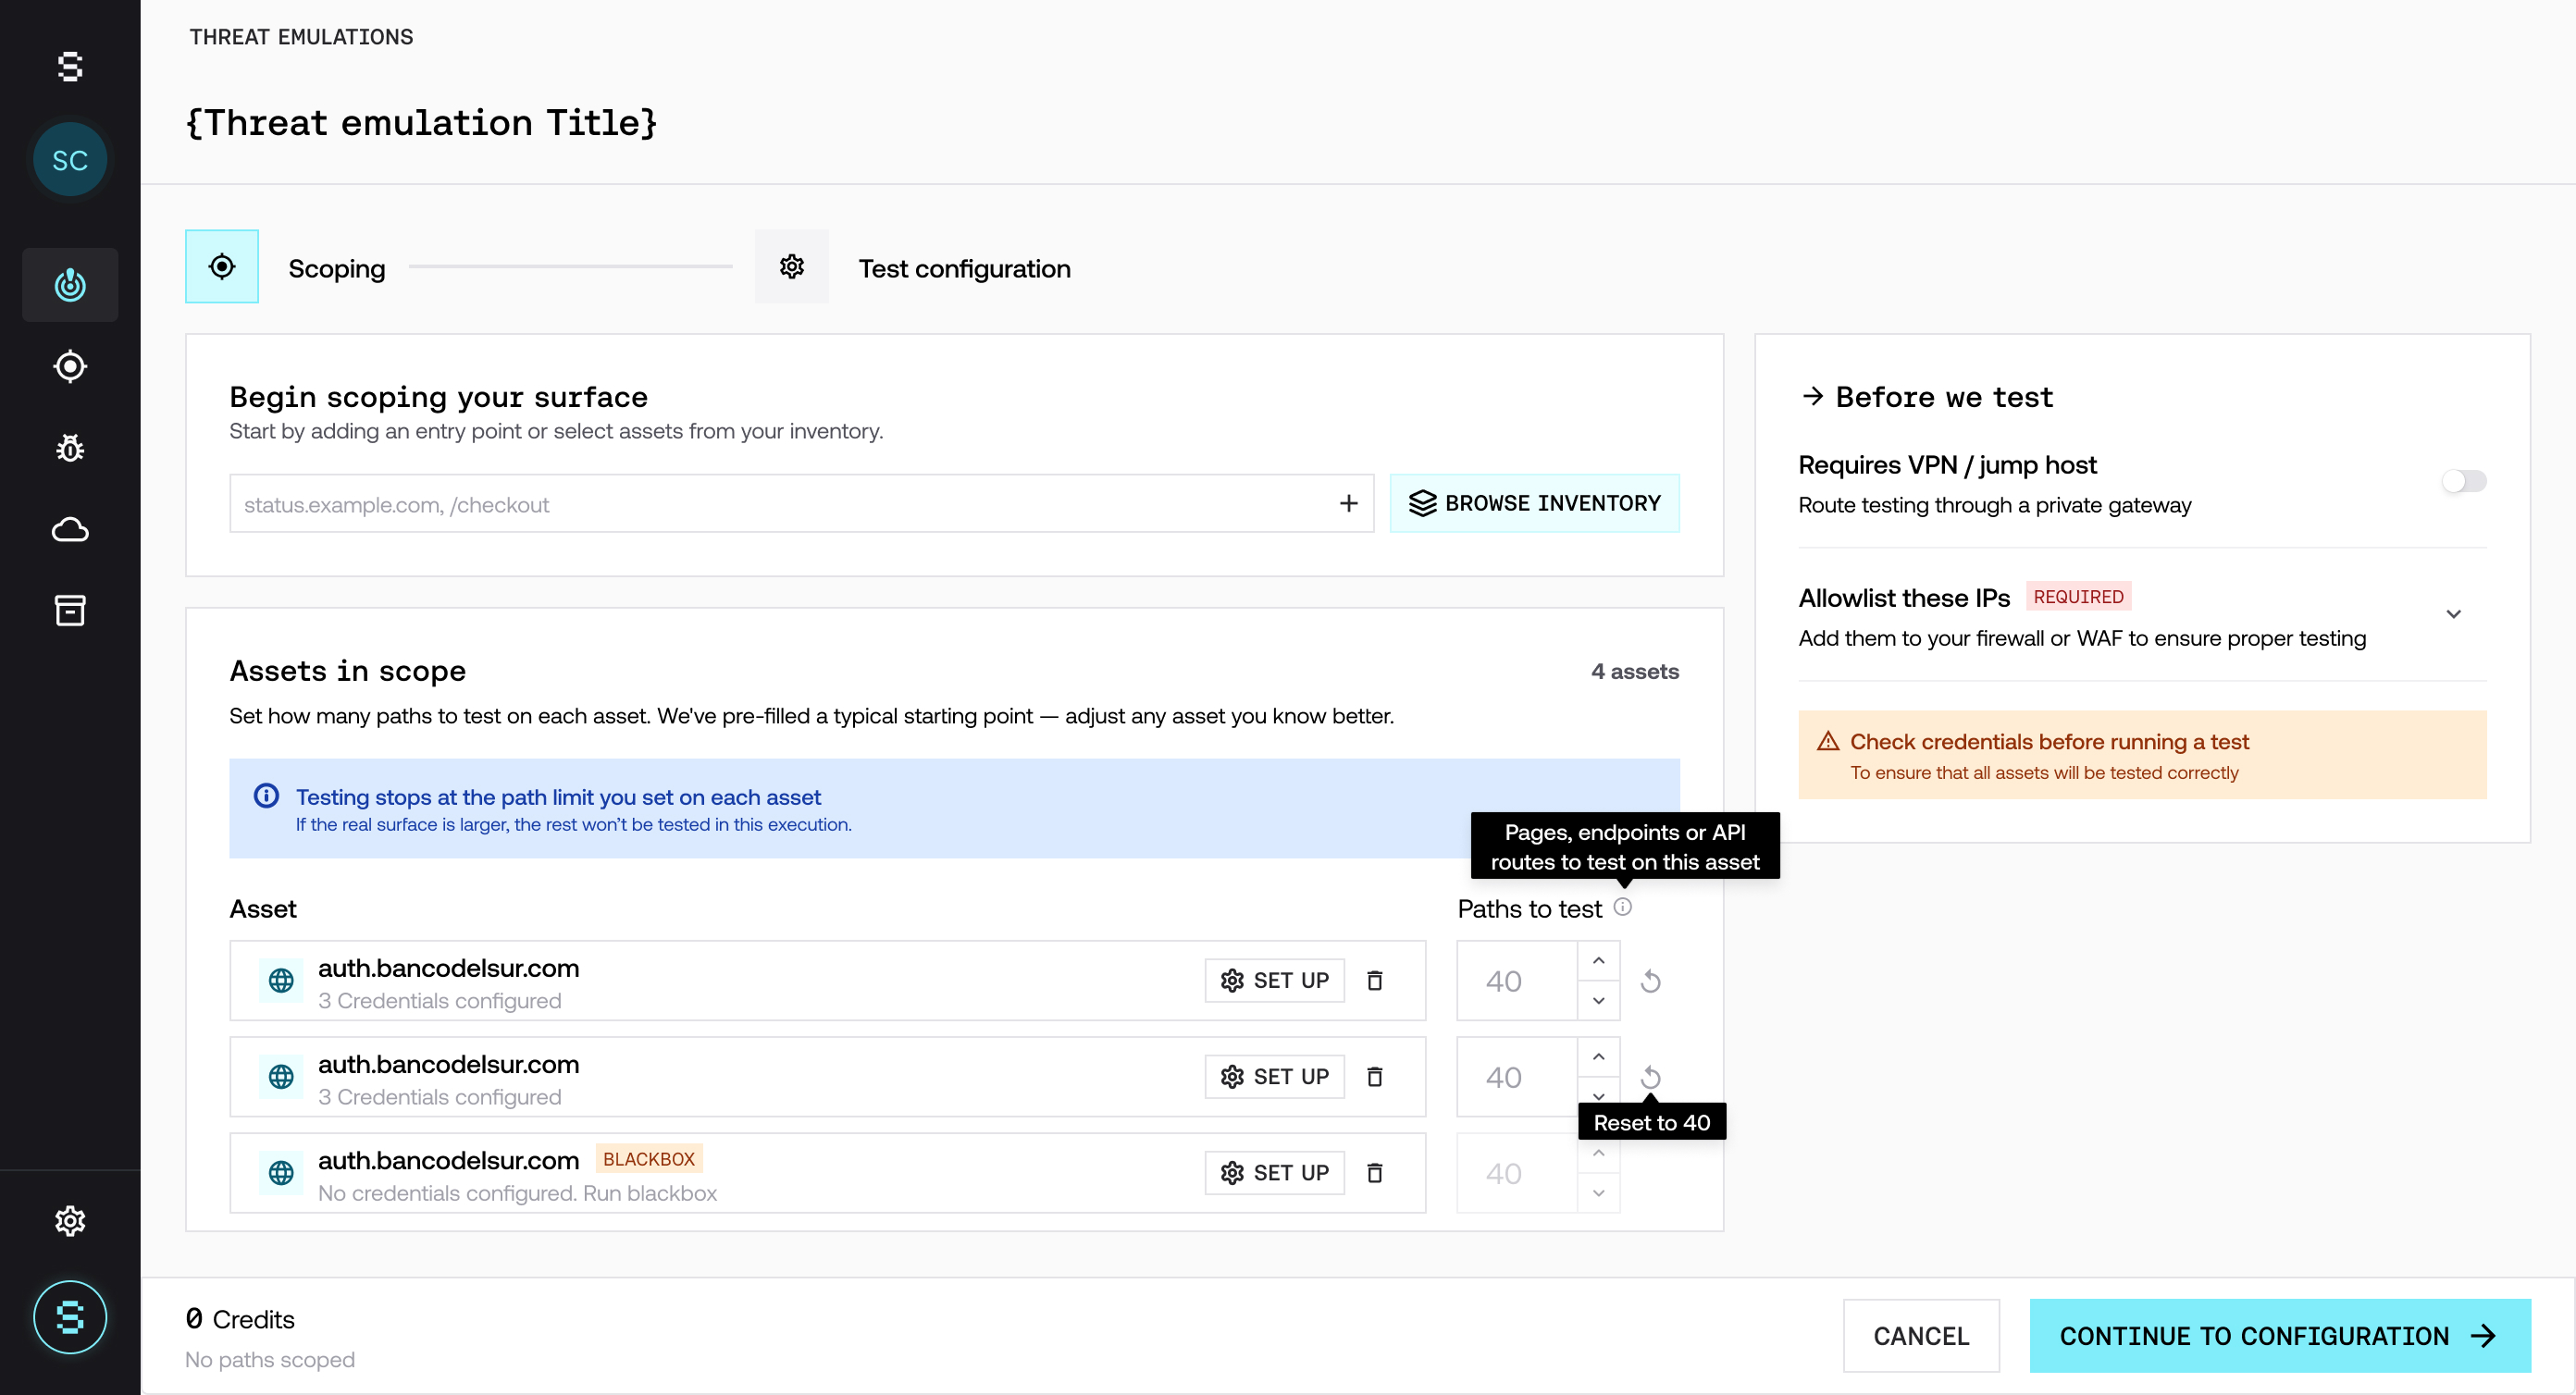Image resolution: width=2576 pixels, height=1395 pixels.
Task: Open the cloud sidebar icon
Action: click(x=70, y=530)
